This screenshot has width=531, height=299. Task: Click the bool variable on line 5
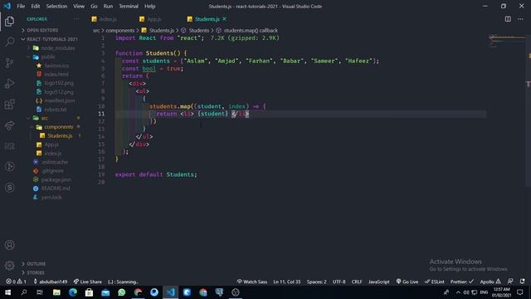coord(149,68)
